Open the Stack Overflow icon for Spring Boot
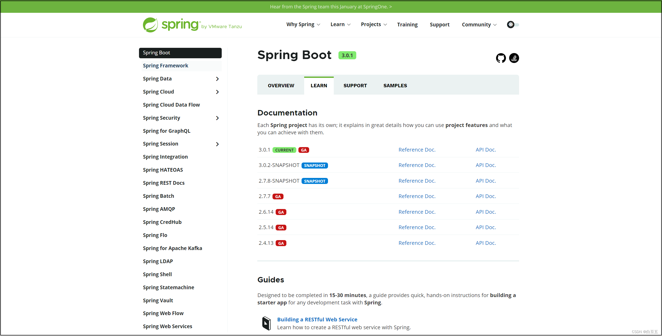The image size is (662, 336). point(514,58)
